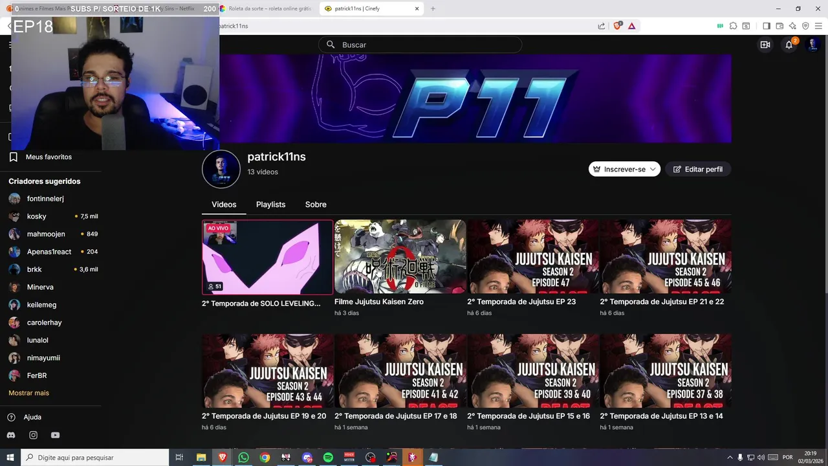828x466 pixels.
Task: Open the YouTube link icon in sidebar
Action: point(55,436)
